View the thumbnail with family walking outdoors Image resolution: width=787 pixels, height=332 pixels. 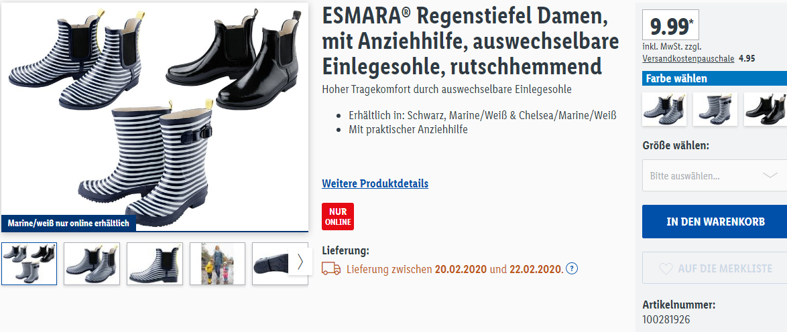[x=217, y=264]
